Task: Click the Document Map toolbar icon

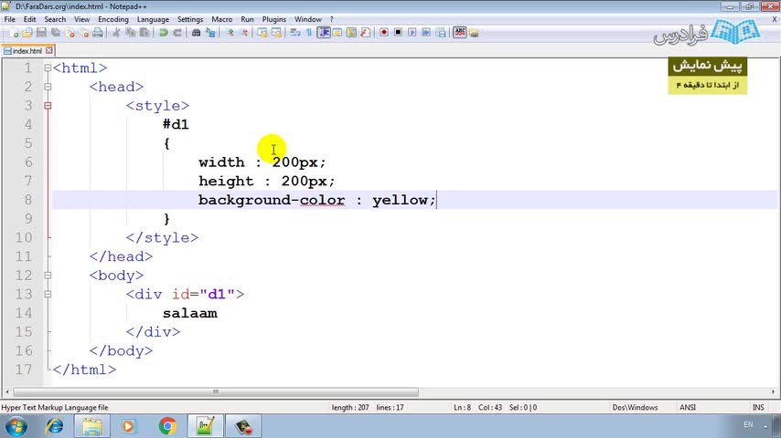Action: [351, 33]
